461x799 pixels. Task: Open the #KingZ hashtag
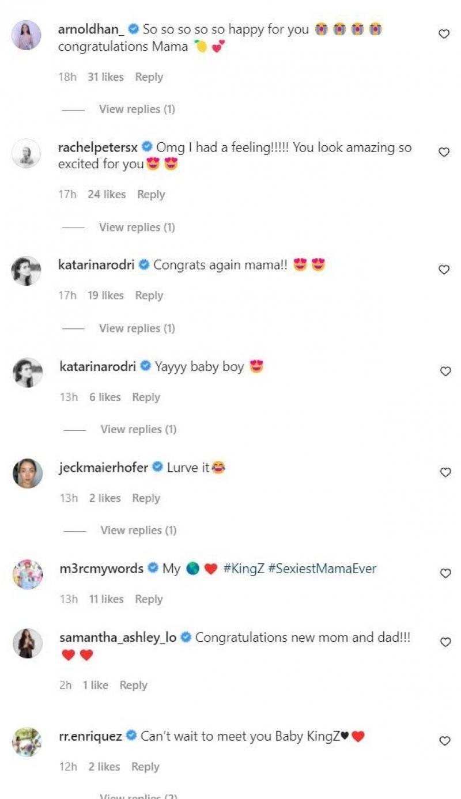[x=243, y=569]
